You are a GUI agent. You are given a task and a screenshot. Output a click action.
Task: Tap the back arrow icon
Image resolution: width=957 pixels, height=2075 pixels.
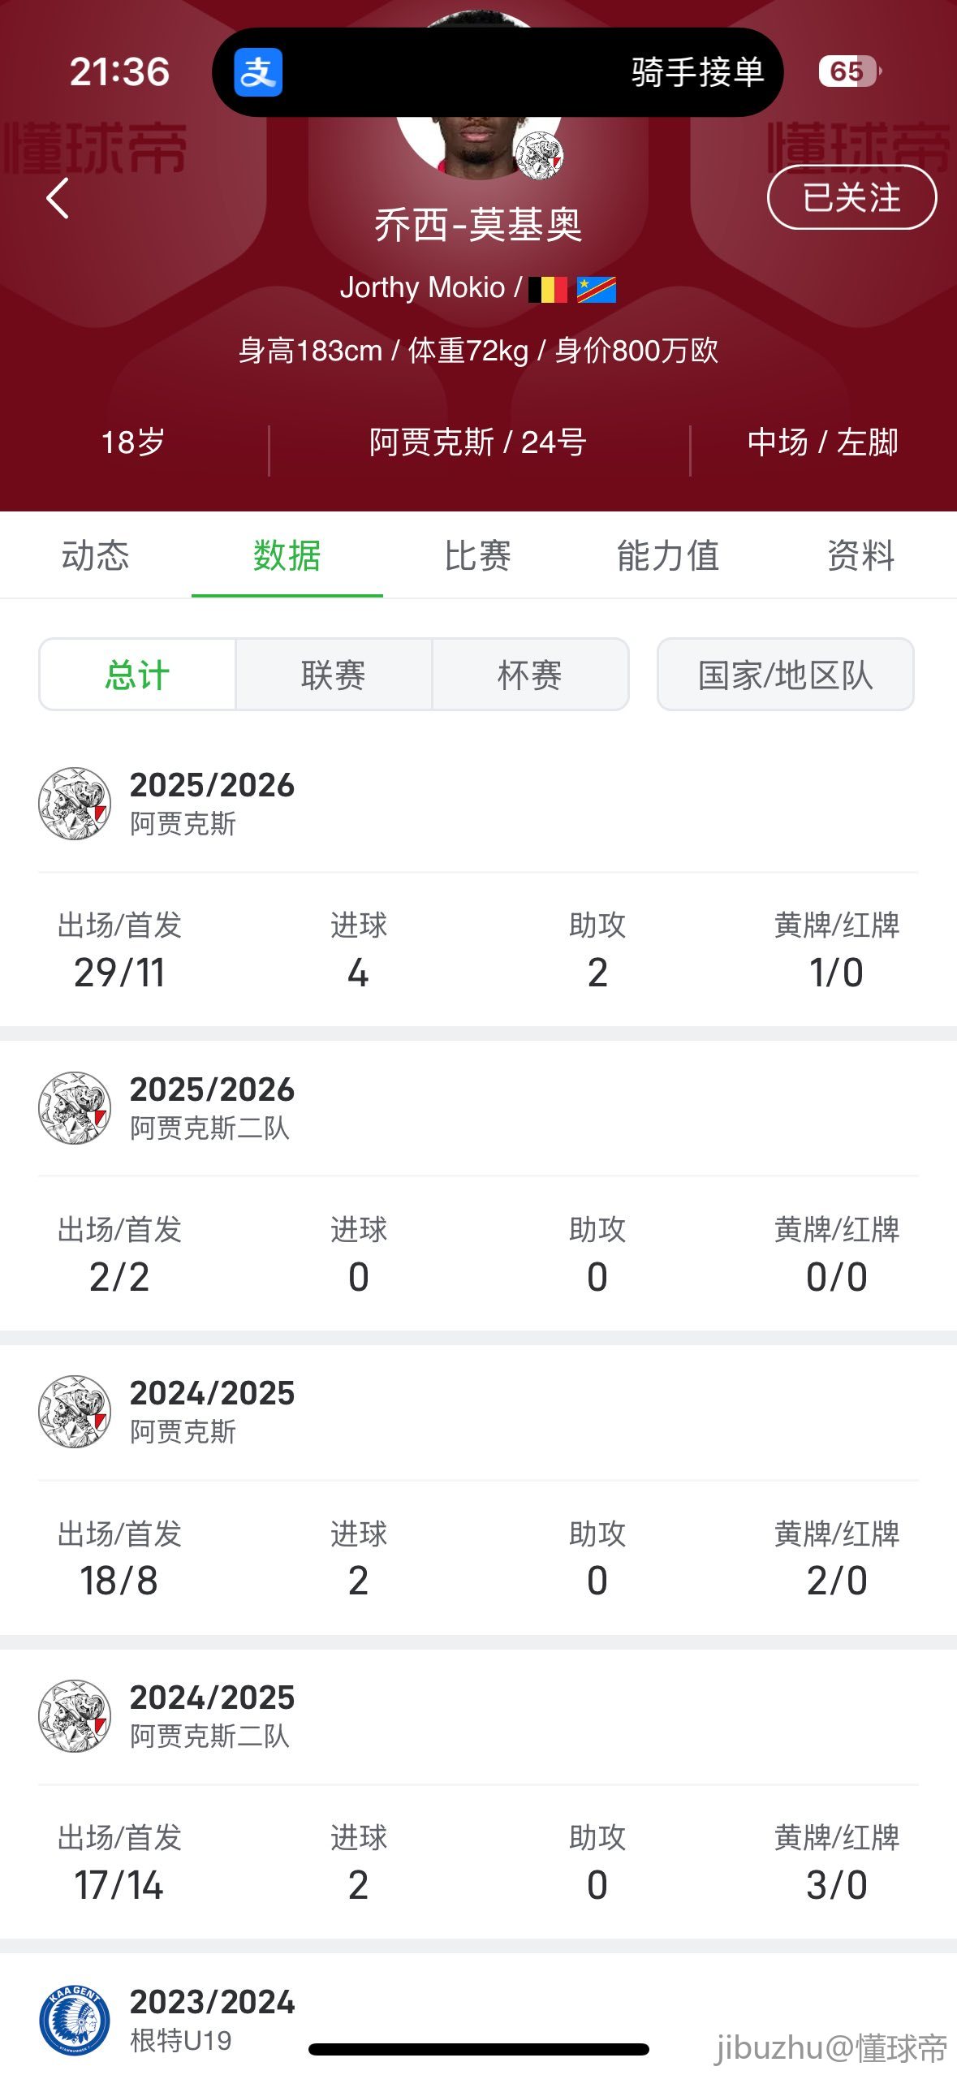click(57, 198)
